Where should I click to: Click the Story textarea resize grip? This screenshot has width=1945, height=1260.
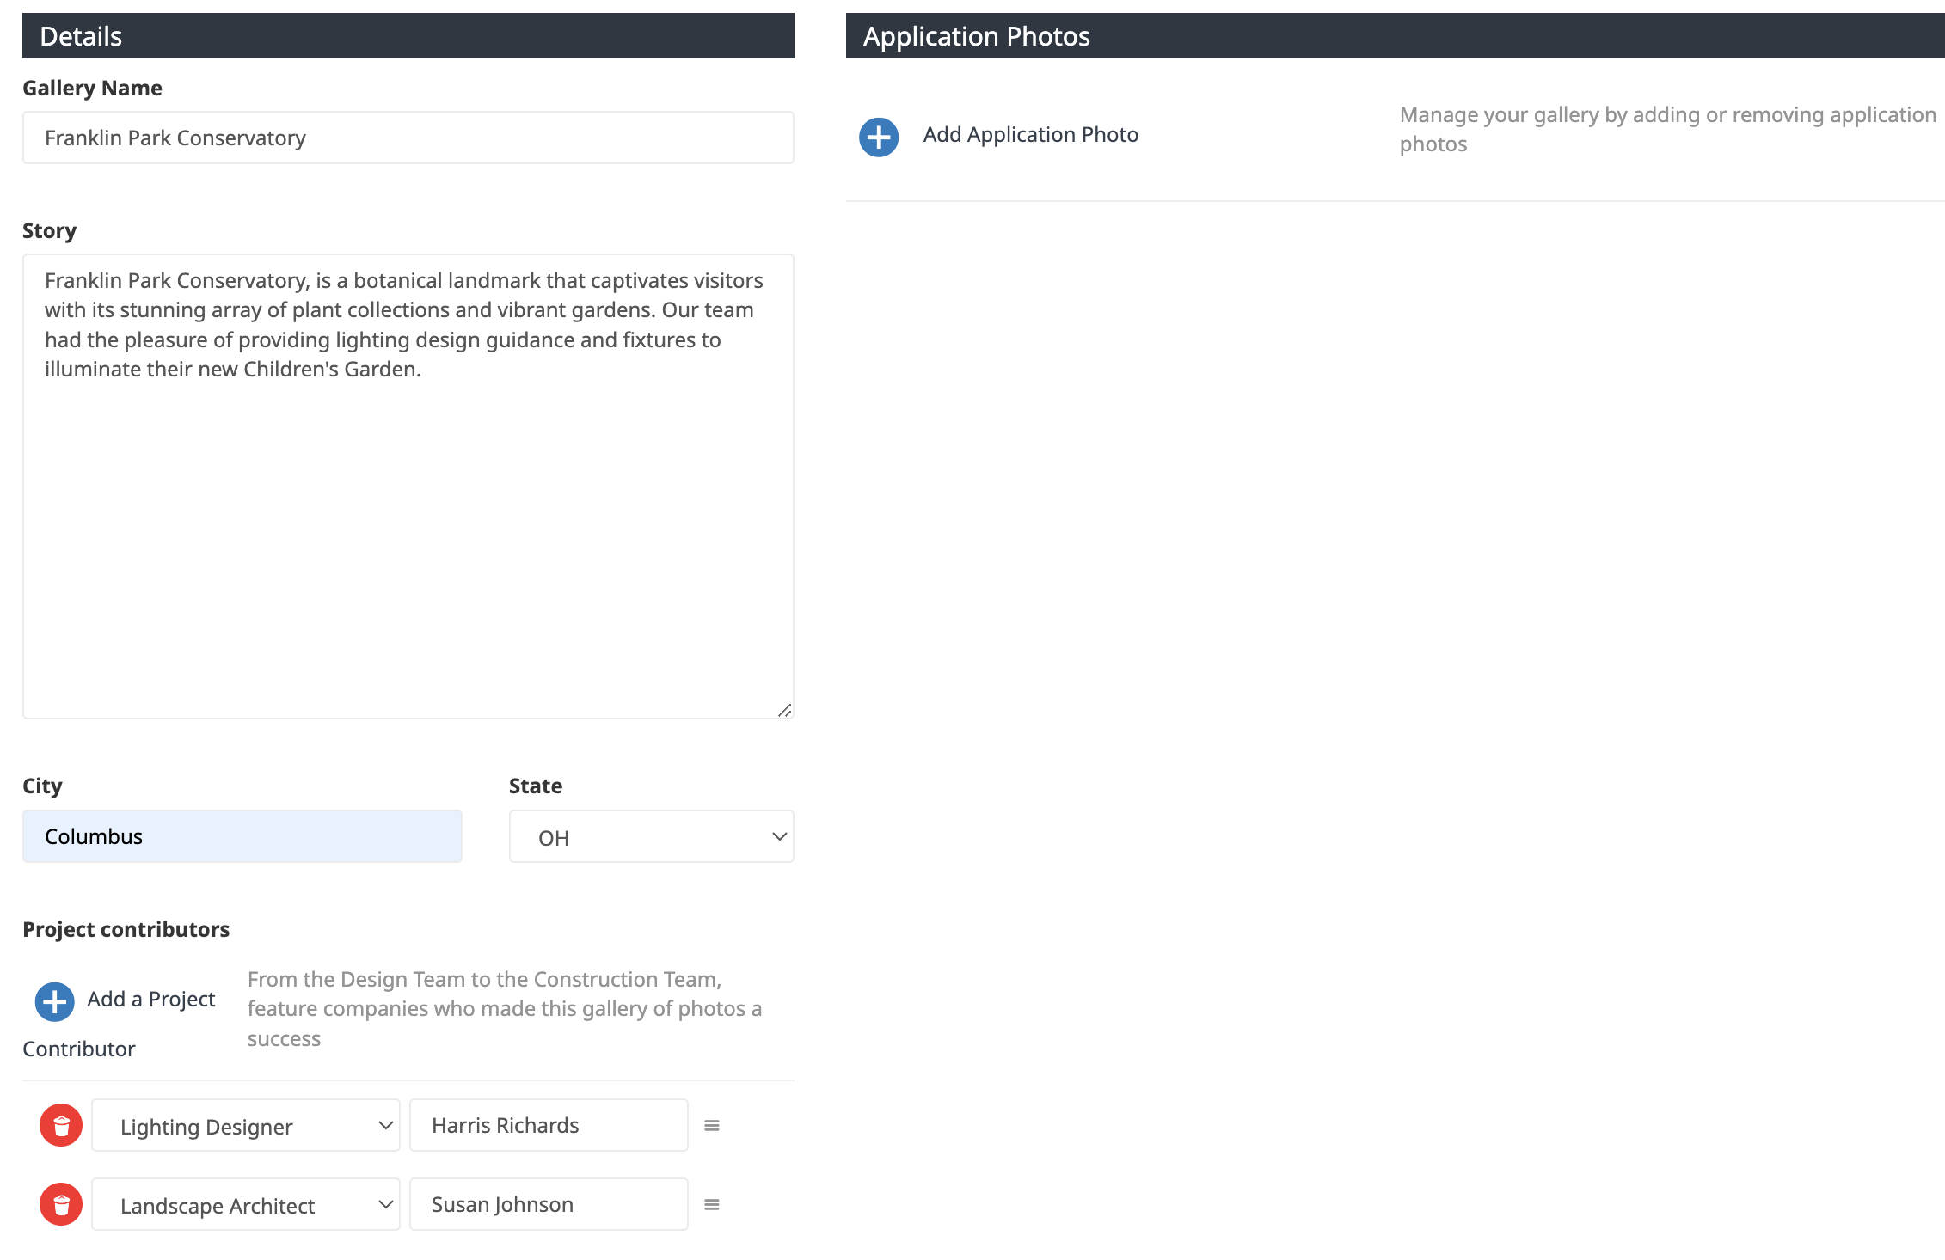click(x=784, y=710)
